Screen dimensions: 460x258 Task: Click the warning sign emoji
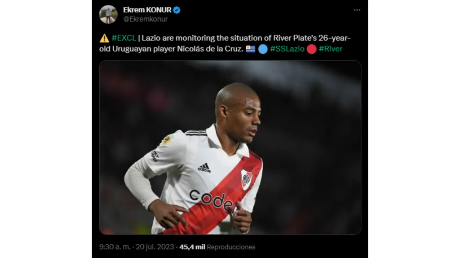click(104, 38)
